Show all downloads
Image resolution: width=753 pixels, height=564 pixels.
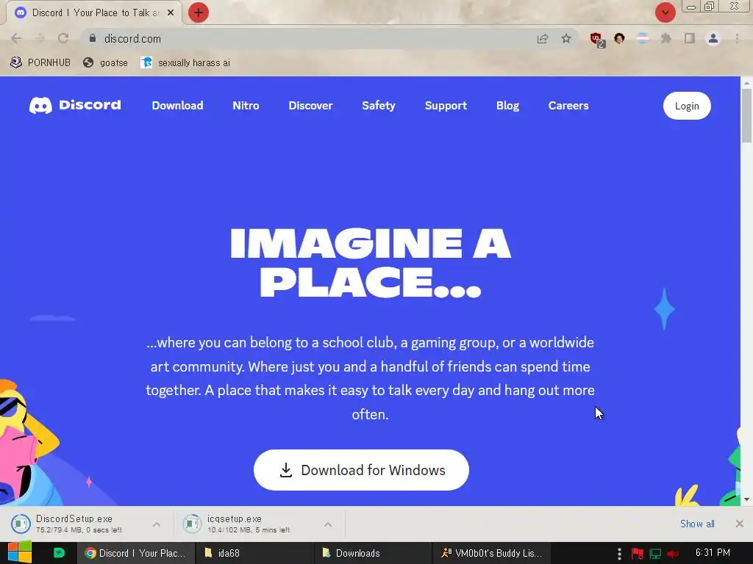tap(697, 524)
